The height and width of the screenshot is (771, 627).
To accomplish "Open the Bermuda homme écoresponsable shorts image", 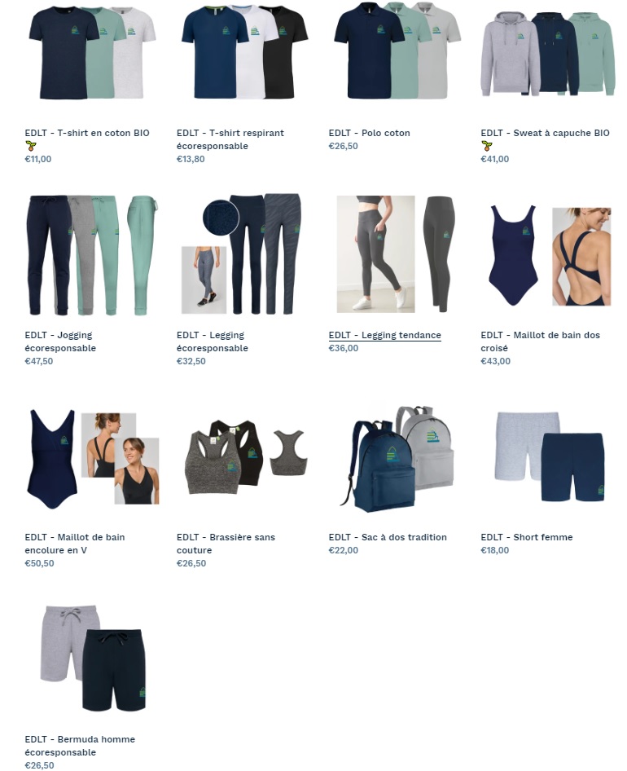I will pyautogui.click(x=93, y=659).
